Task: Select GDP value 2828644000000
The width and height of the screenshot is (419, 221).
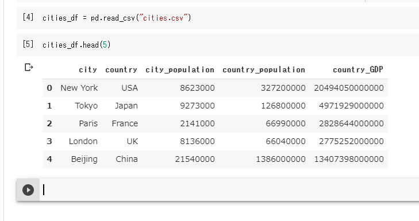Action: (x=351, y=123)
